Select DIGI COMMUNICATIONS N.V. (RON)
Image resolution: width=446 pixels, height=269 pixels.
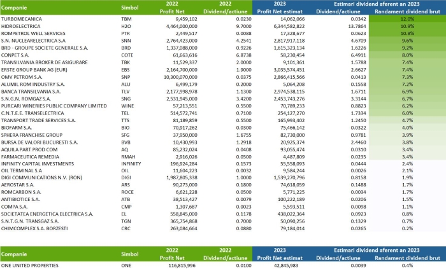[x=41, y=177]
